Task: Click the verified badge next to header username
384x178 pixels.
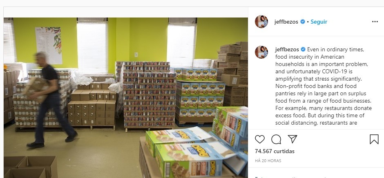Action: click(x=303, y=22)
